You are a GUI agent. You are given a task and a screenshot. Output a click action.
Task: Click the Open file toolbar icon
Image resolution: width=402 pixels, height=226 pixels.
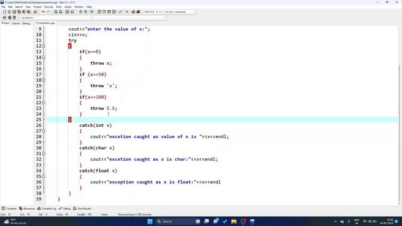pos(9,12)
